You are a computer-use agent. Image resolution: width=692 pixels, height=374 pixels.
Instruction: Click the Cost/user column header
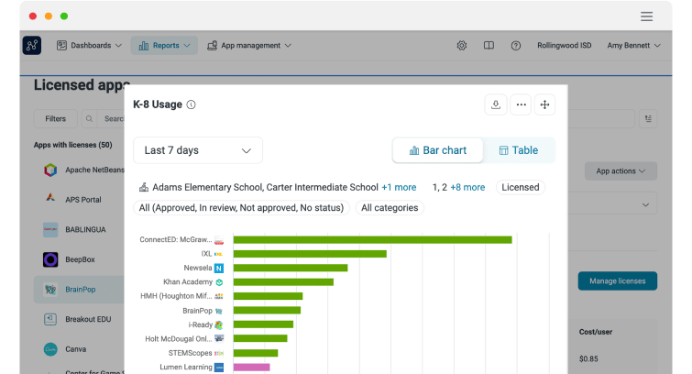[596, 332]
